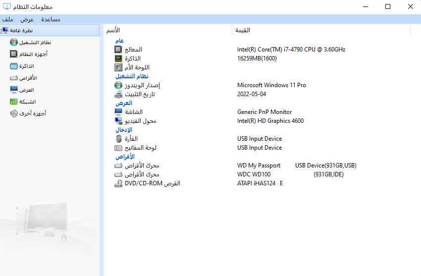
Task: Click the الذاكرة memory icon in sidebar
Action: tap(14, 66)
